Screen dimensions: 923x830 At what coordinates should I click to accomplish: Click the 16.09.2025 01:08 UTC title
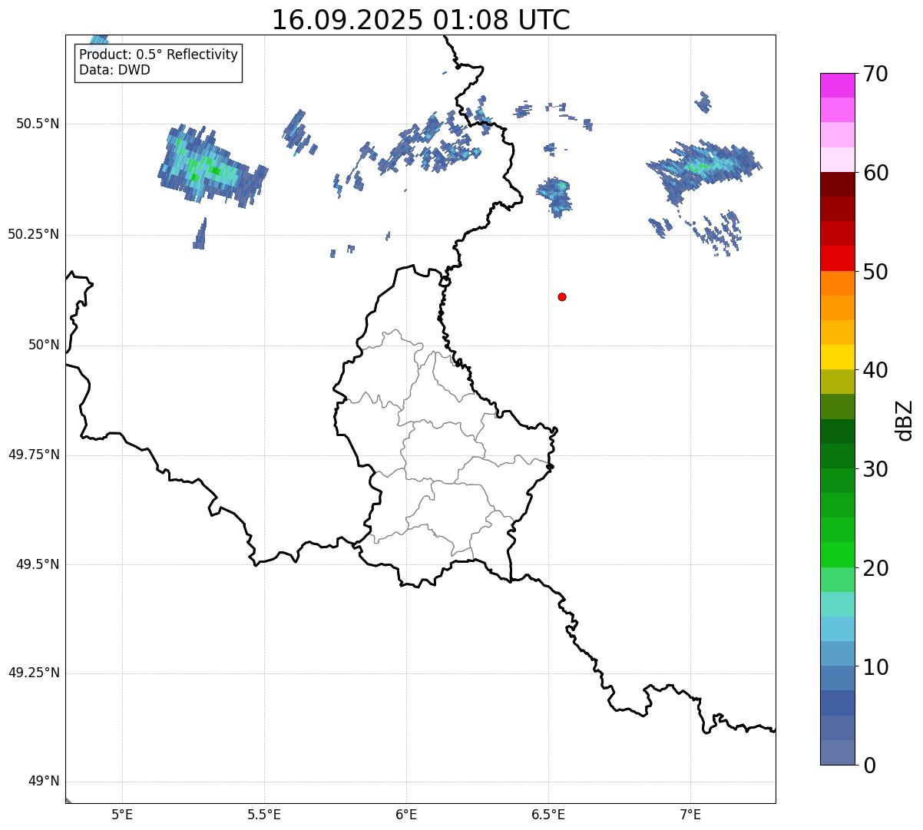coord(421,20)
